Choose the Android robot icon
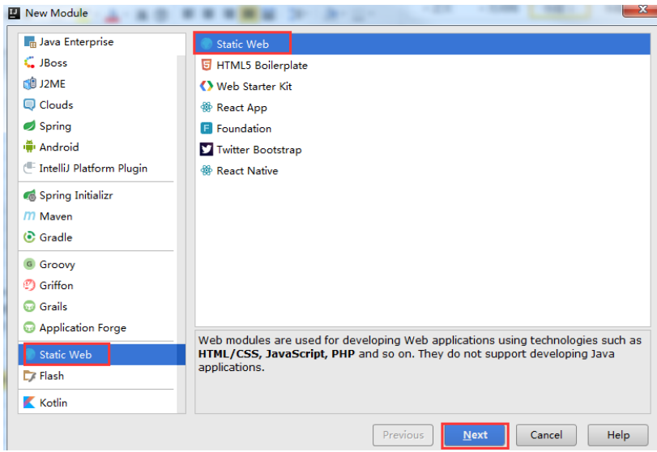Screen dimensions: 657x452 pos(29,147)
